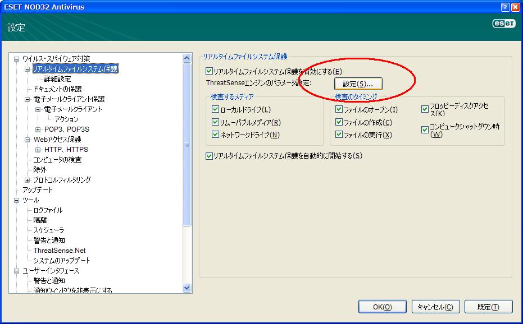Select プロトコルフィルタリング tree item

(x=62, y=180)
